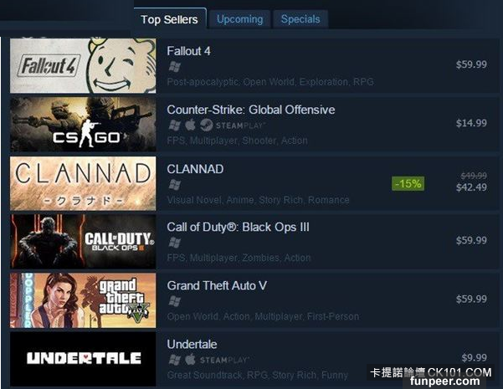Viewport: 503px width, 389px height.
Task: Open Call of Duty: Black Ops III title
Action: point(238,227)
